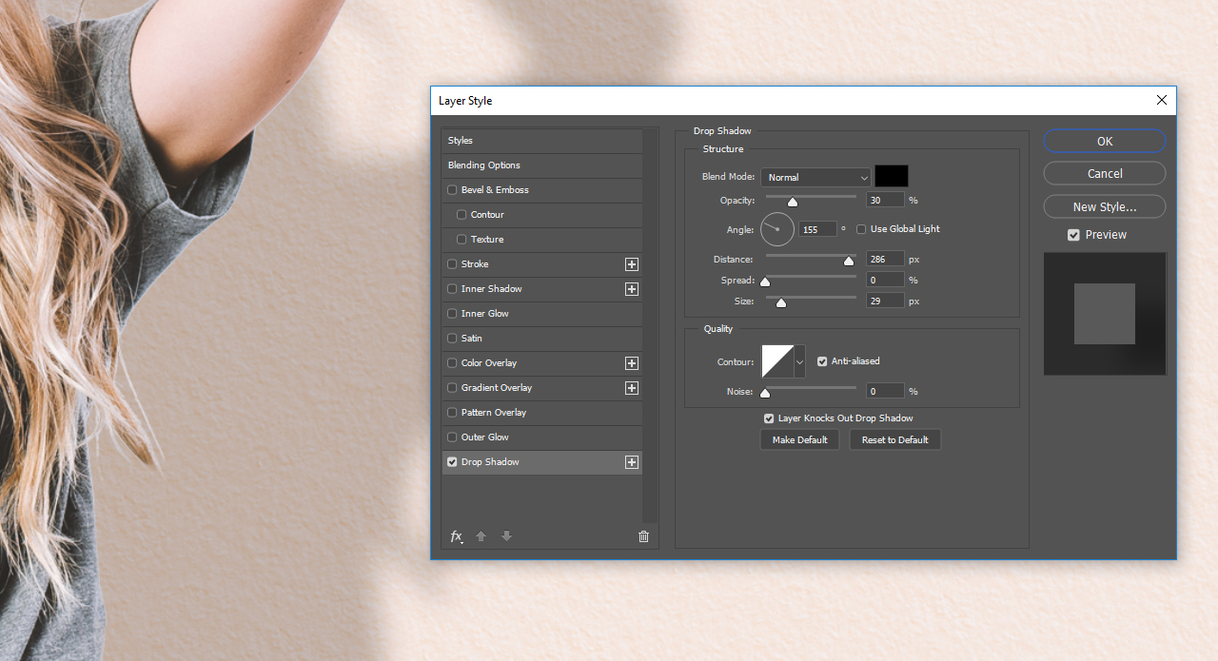1218x661 pixels.
Task: Click the Noise slider handle
Action: (764, 393)
